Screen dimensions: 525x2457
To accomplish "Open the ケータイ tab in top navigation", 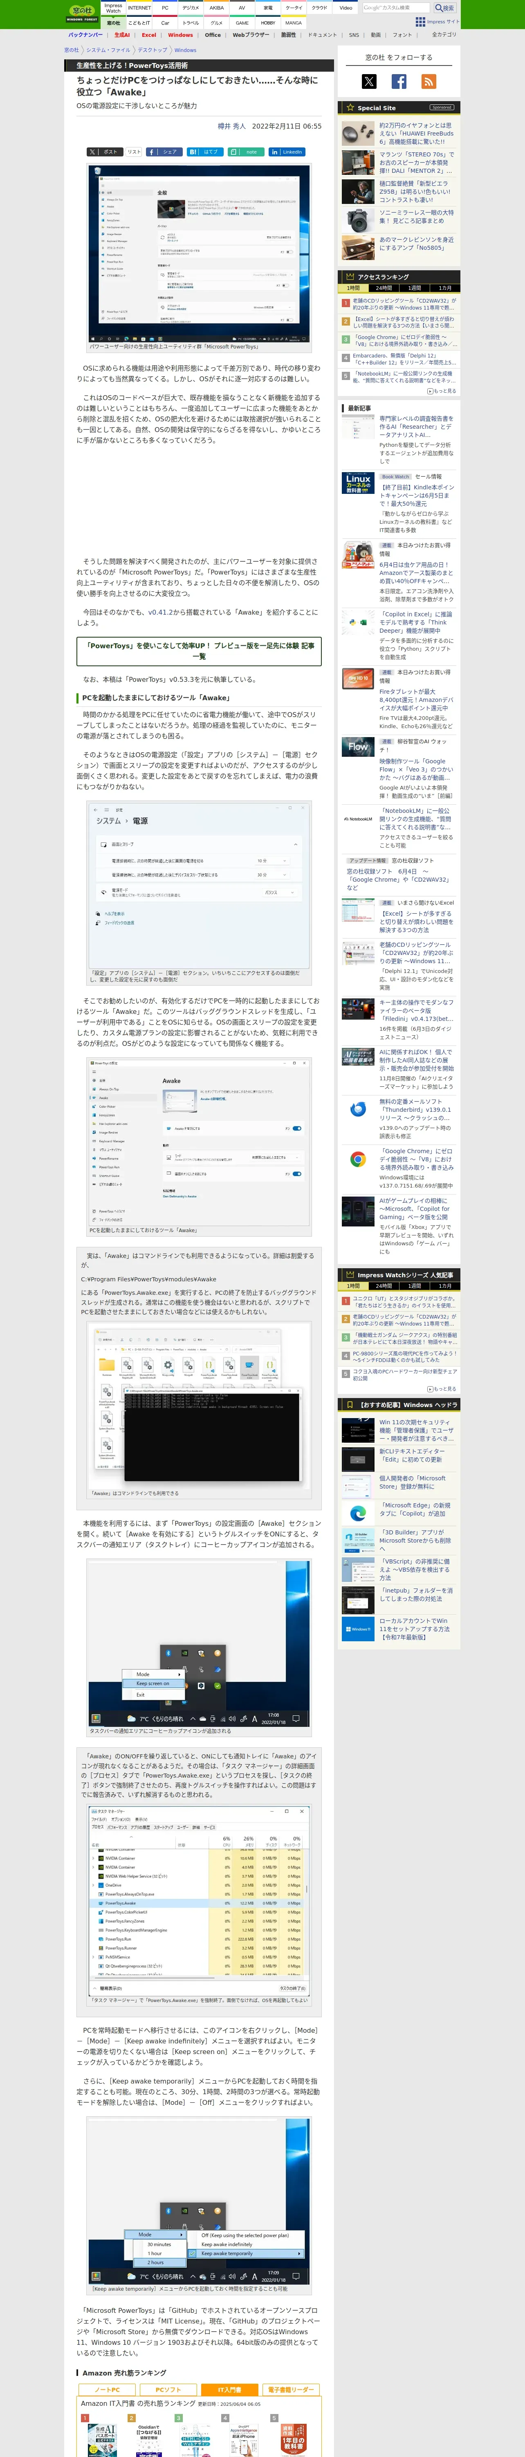I will [x=294, y=8].
